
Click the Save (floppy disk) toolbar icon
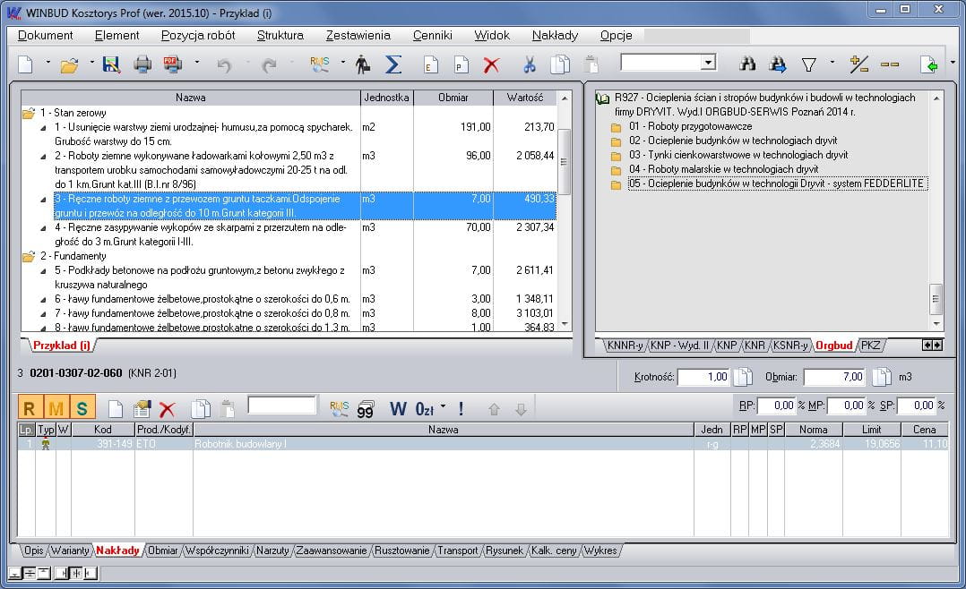coord(111,64)
